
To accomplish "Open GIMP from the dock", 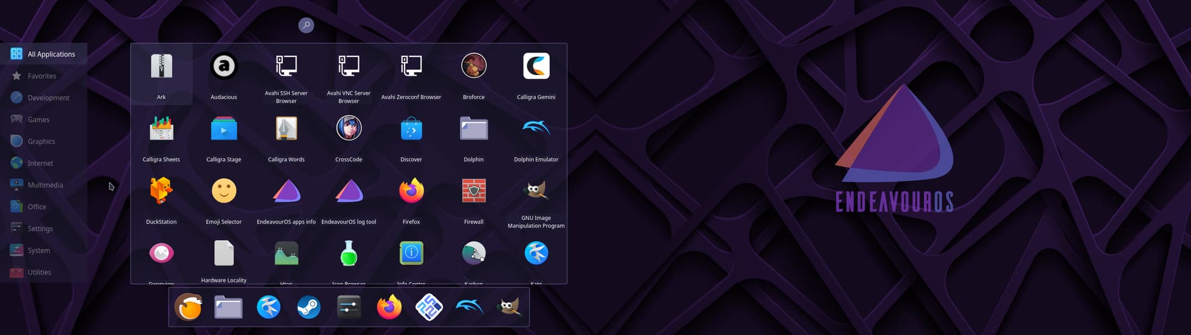I will click(509, 307).
